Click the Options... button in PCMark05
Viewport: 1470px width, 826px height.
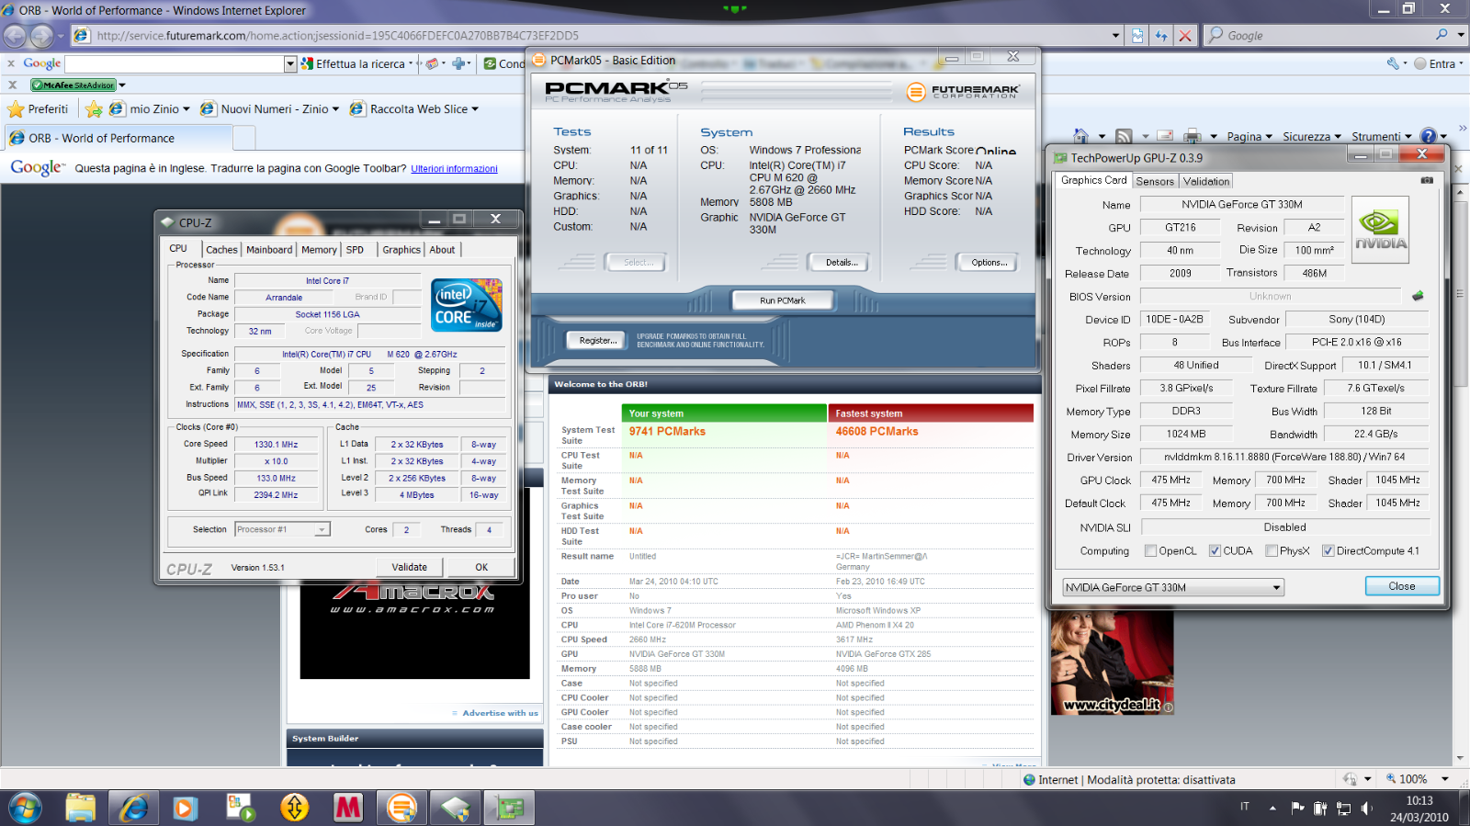[989, 263]
